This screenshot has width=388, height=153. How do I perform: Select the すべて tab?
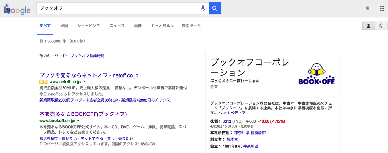(x=45, y=25)
